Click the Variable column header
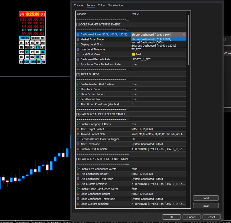The height and width of the screenshot is (223, 231). point(103,14)
